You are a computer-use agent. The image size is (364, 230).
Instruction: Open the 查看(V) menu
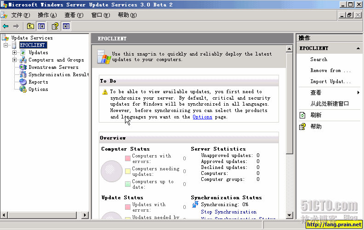coord(74,15)
